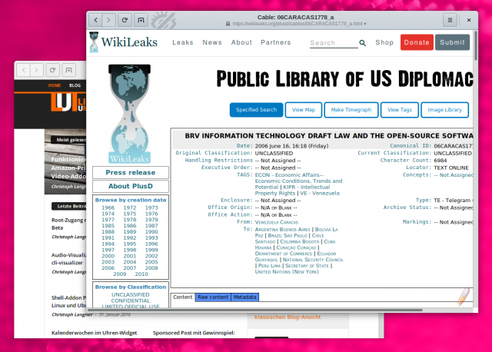Close the WikiLeaks browser window
492x352 pixels.
(469, 20)
